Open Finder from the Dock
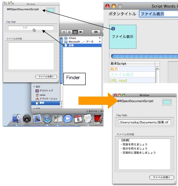Screen dimensions: 178x186 [x=17, y=118]
